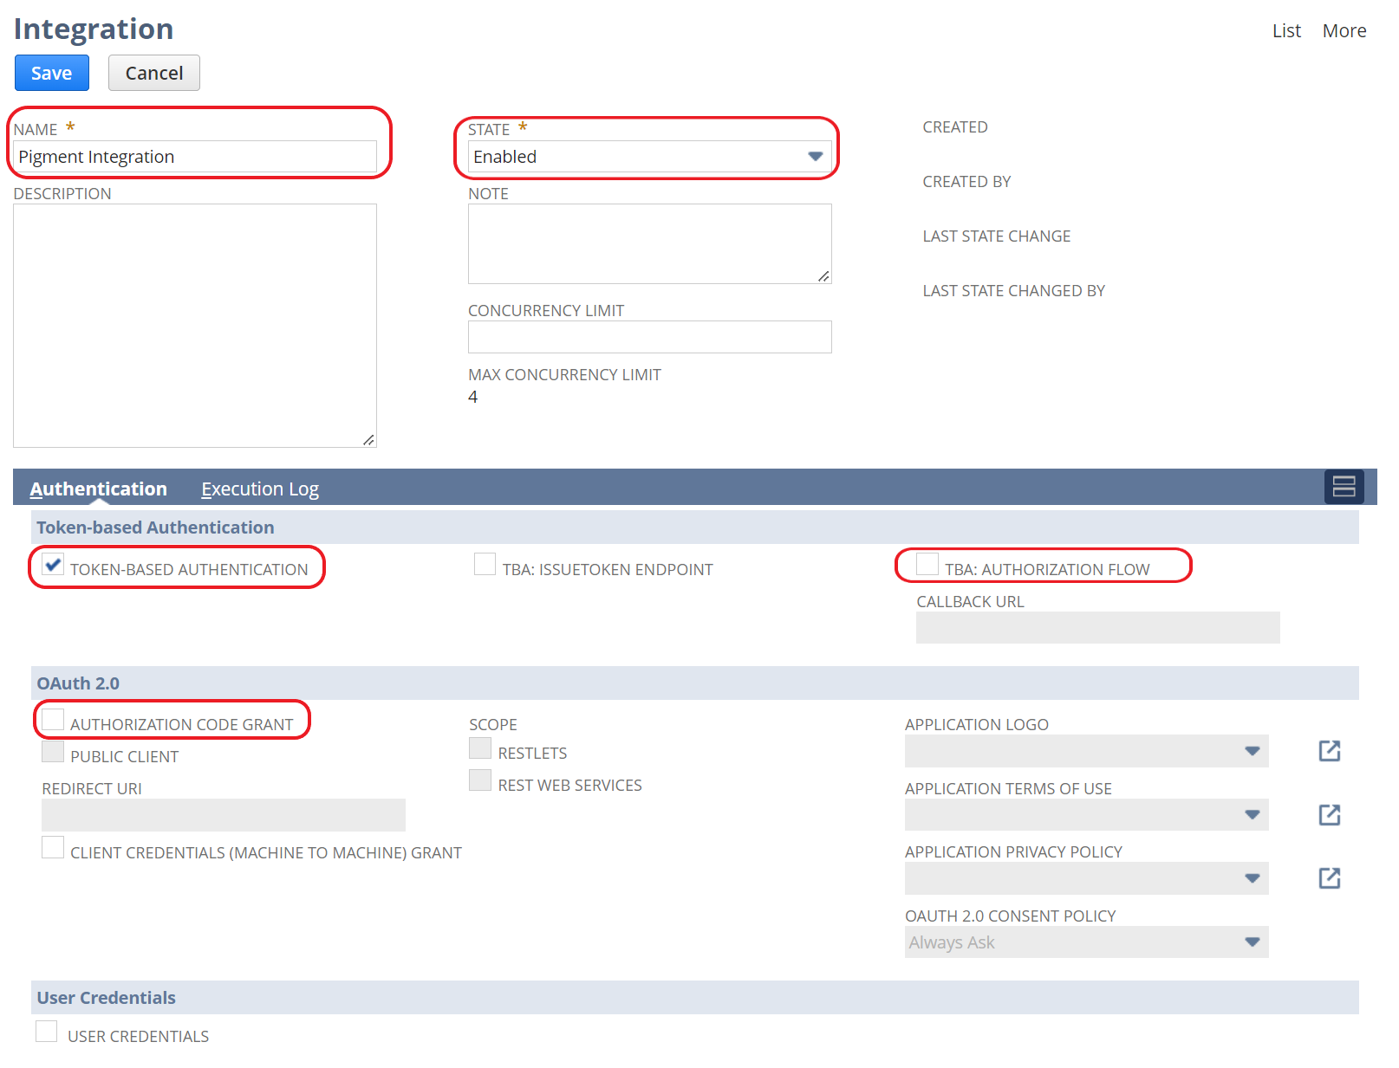
Task: Cancel editing the integration
Action: click(154, 73)
